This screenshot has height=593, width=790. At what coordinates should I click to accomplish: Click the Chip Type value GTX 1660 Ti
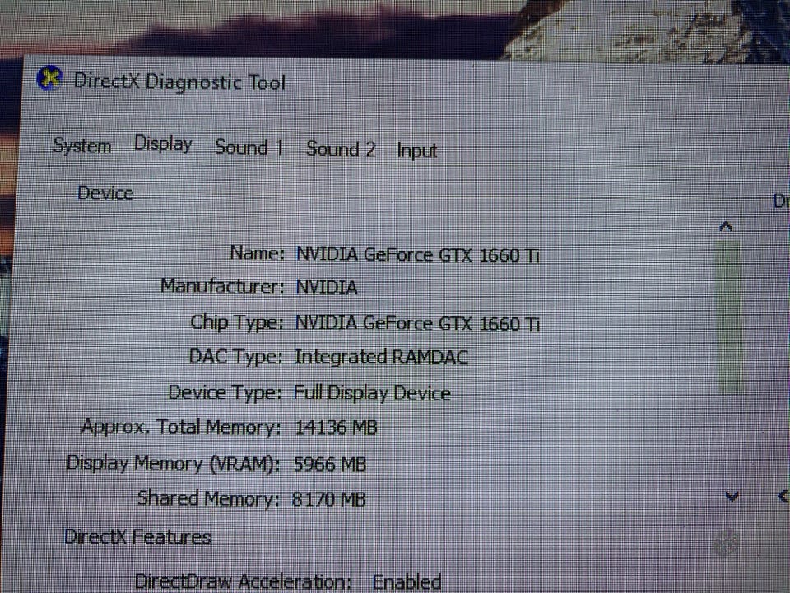417,323
